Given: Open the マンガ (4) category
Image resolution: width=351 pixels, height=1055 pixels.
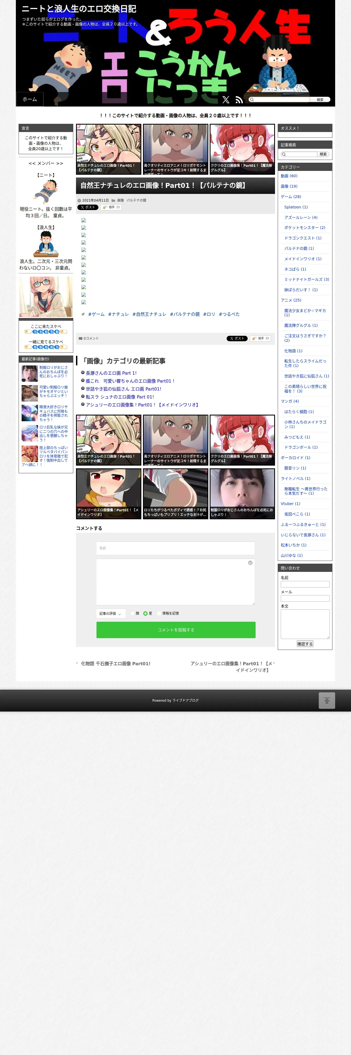Looking at the screenshot, I should (290, 401).
